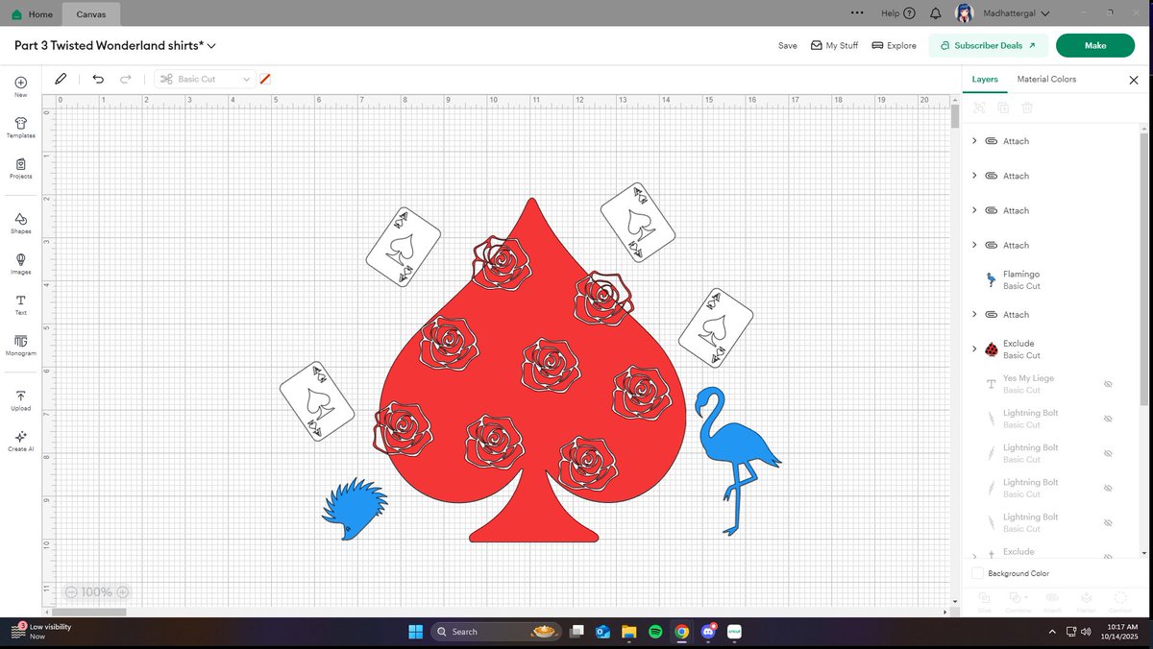Zoom in with the plus button
This screenshot has width=1153, height=649.
coord(122,592)
